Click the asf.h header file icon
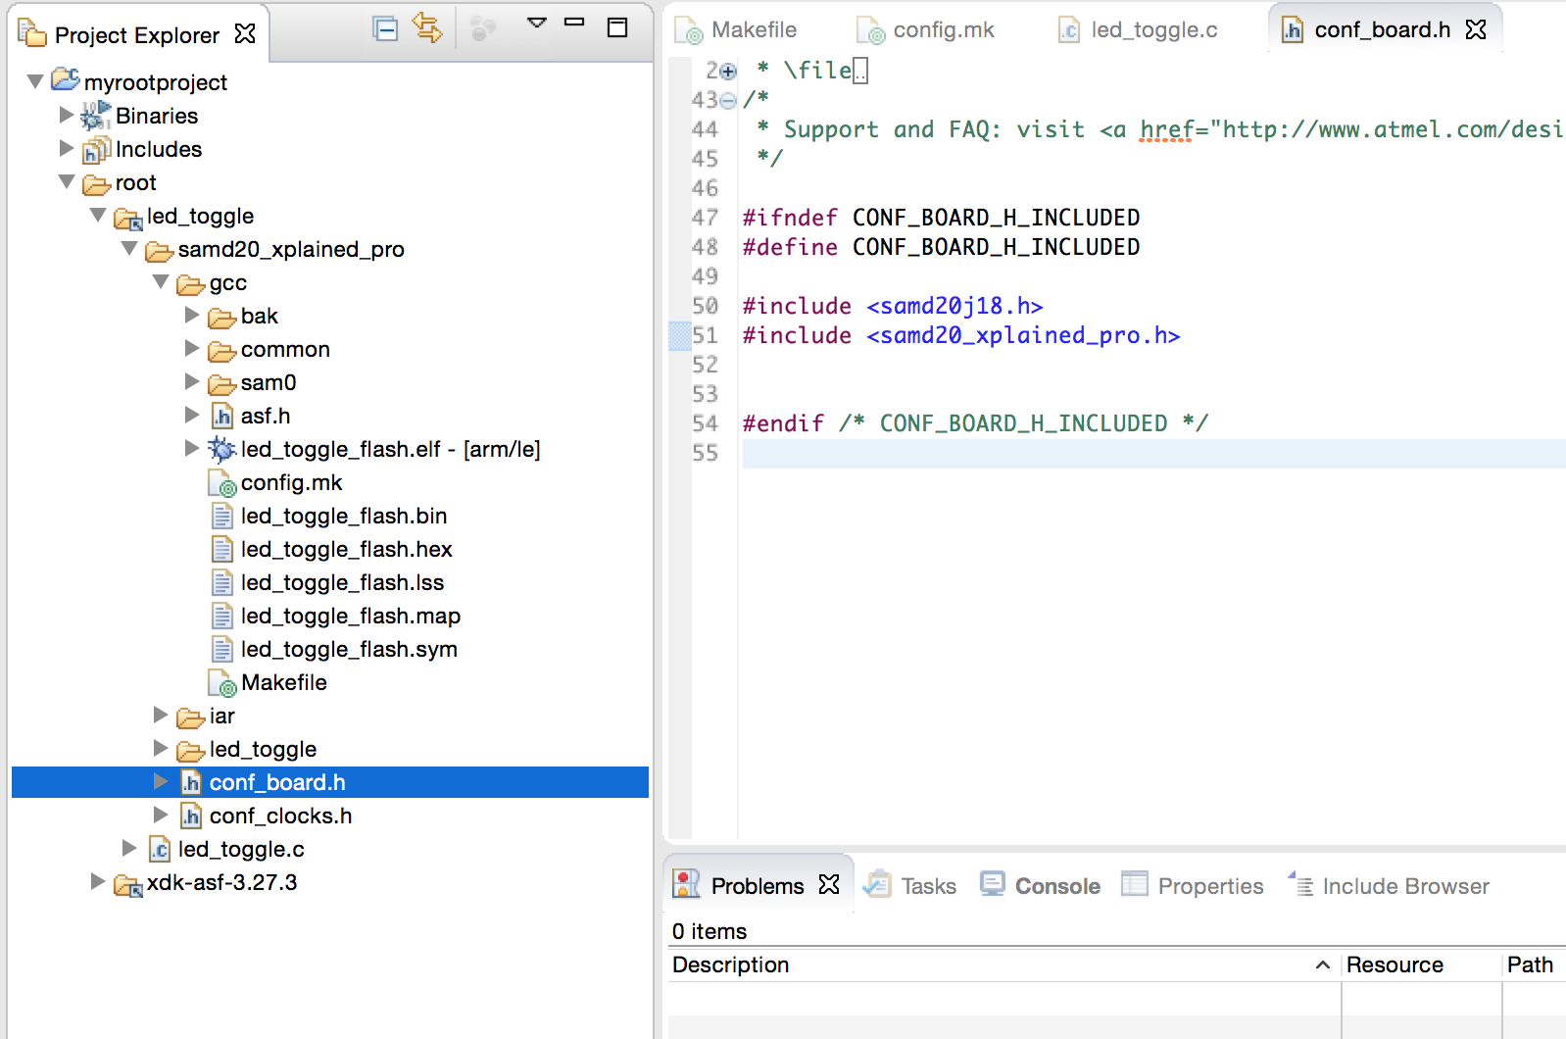The width and height of the screenshot is (1566, 1039). click(x=222, y=416)
